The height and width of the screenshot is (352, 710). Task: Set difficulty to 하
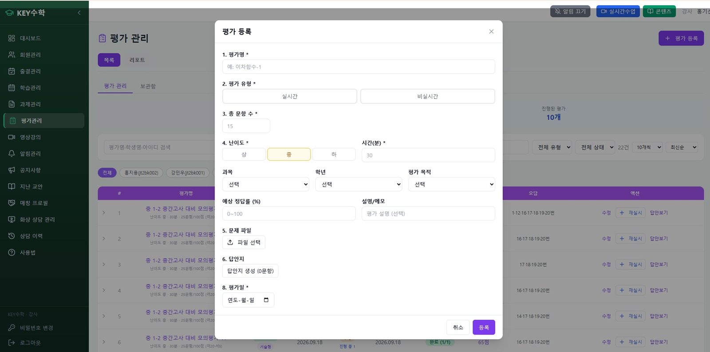pyautogui.click(x=334, y=154)
